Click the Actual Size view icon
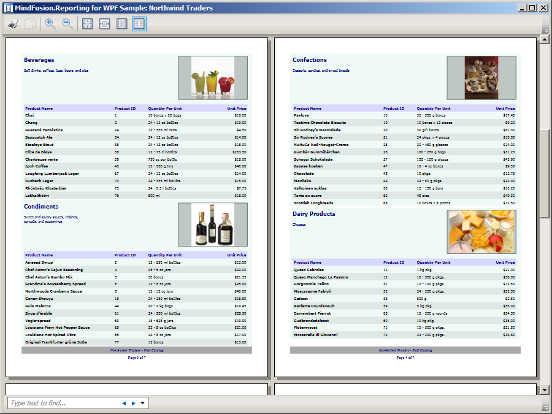The width and height of the screenshot is (552, 414). [88, 24]
